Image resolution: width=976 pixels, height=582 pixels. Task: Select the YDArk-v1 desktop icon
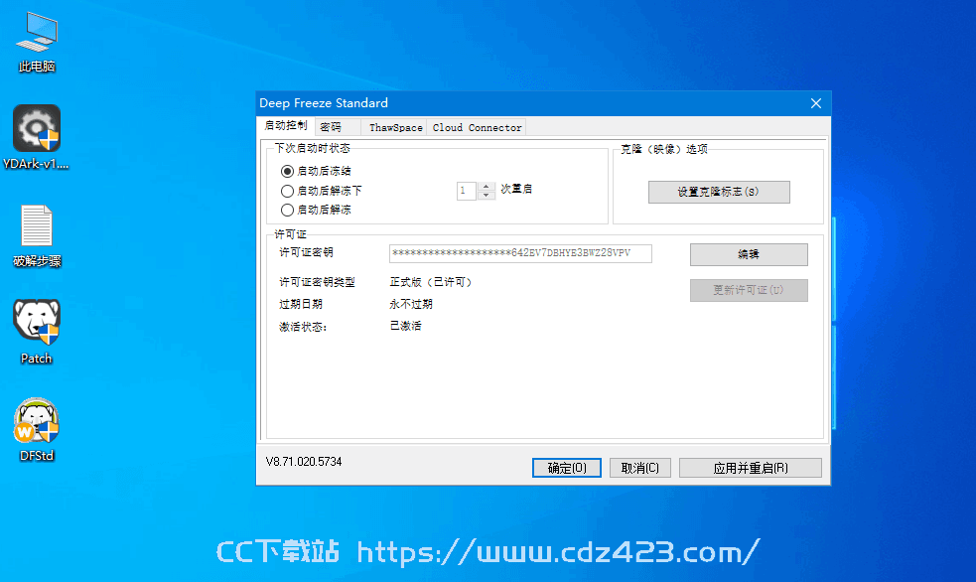coord(36,137)
